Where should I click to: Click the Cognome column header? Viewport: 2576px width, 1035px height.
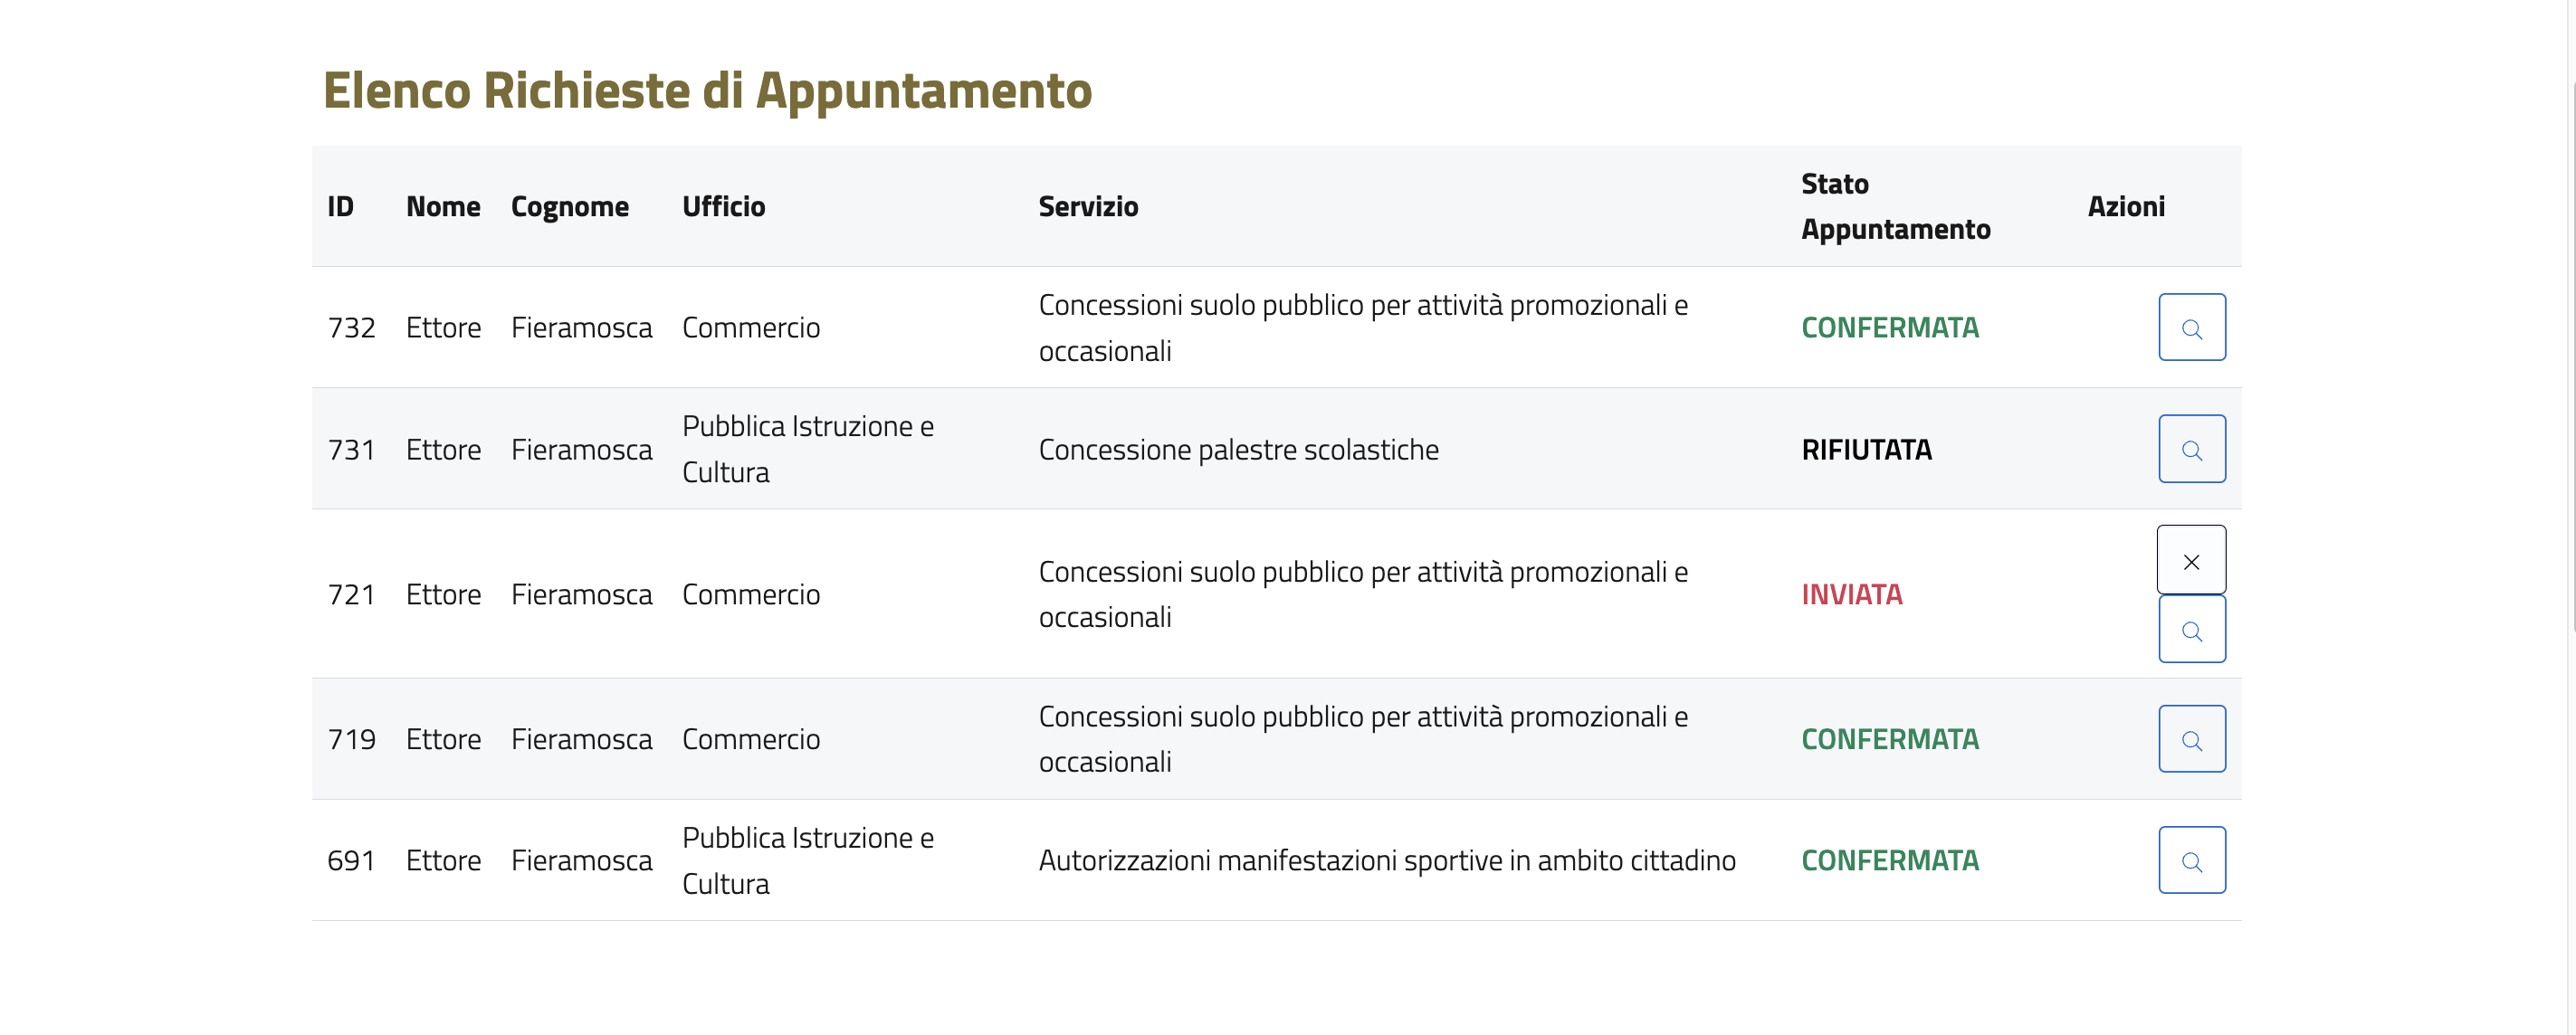(x=570, y=207)
